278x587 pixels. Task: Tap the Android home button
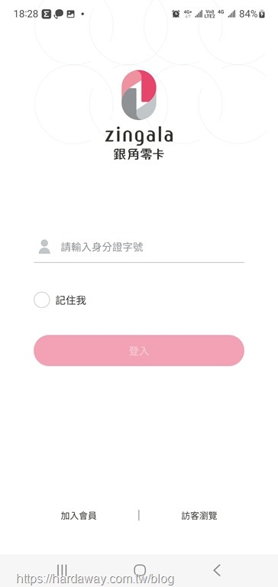[140, 569]
